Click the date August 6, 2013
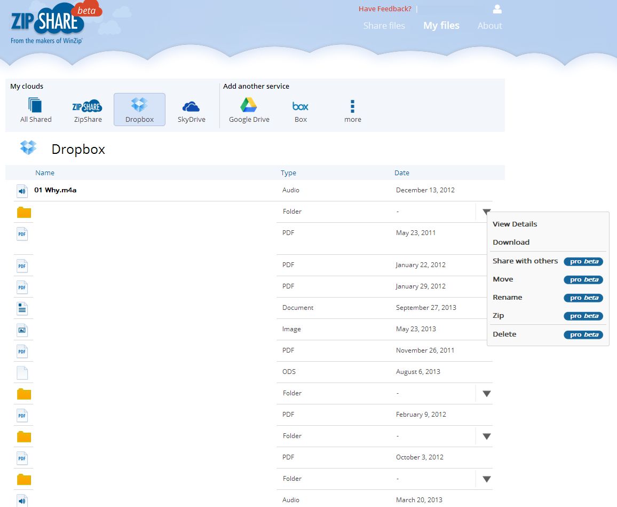Image resolution: width=617 pixels, height=507 pixels. [418, 371]
